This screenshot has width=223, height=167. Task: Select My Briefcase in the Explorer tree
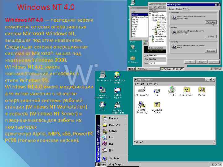(x=158, y=41)
